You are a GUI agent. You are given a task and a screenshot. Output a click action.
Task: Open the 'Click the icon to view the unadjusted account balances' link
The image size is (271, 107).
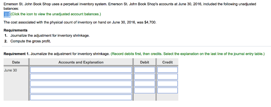(56, 14)
